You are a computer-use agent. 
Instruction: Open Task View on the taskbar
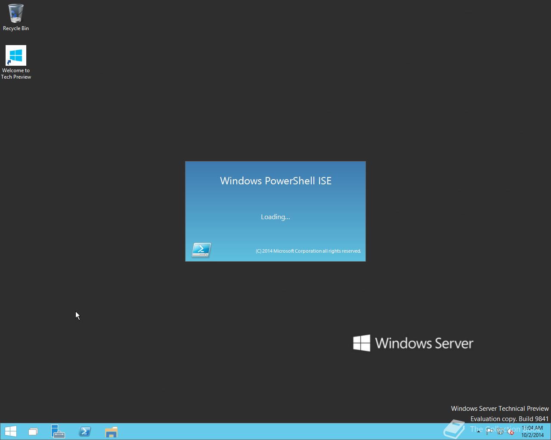pos(33,431)
